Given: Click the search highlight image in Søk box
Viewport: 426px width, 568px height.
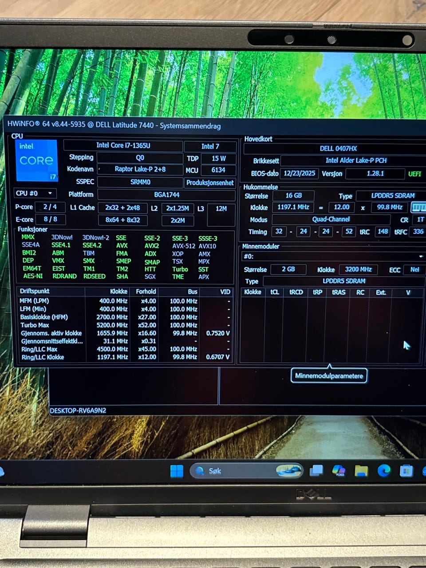Looking at the screenshot, I should point(288,470).
